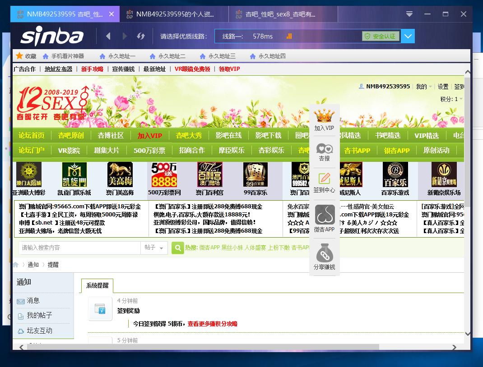Open the 剧集大片 navigation item
Viewport: 483px width, 367px height.
107,150
